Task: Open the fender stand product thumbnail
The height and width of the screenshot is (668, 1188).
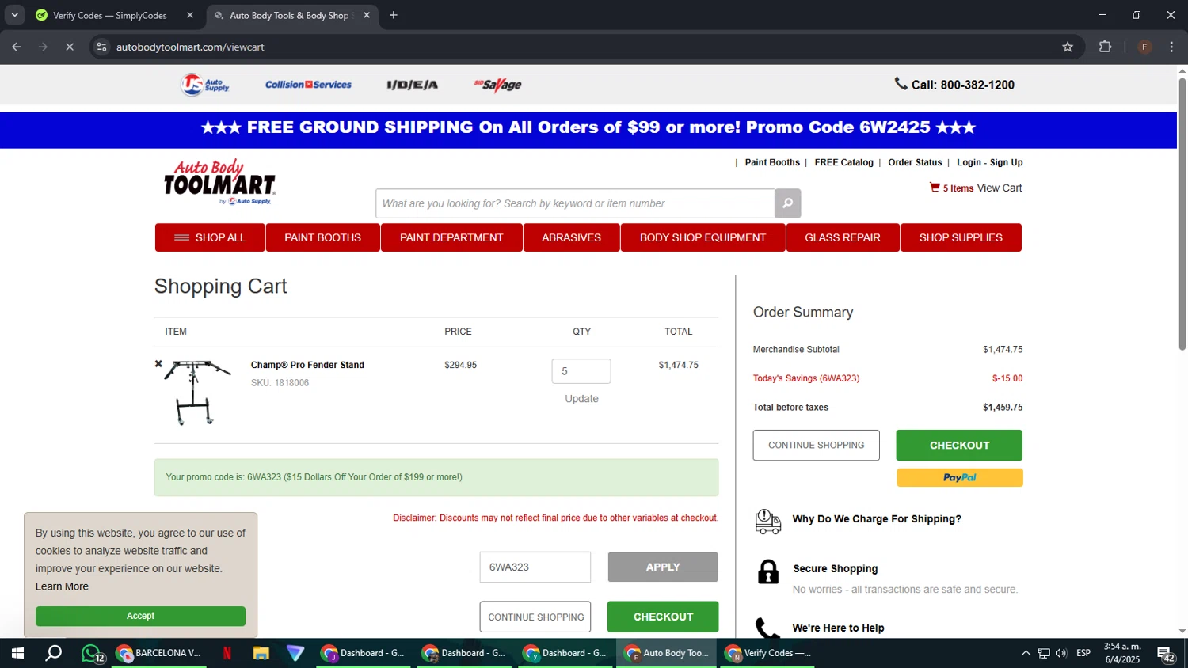Action: coord(196,393)
